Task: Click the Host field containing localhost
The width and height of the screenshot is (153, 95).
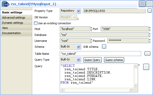Action: click(x=75, y=29)
